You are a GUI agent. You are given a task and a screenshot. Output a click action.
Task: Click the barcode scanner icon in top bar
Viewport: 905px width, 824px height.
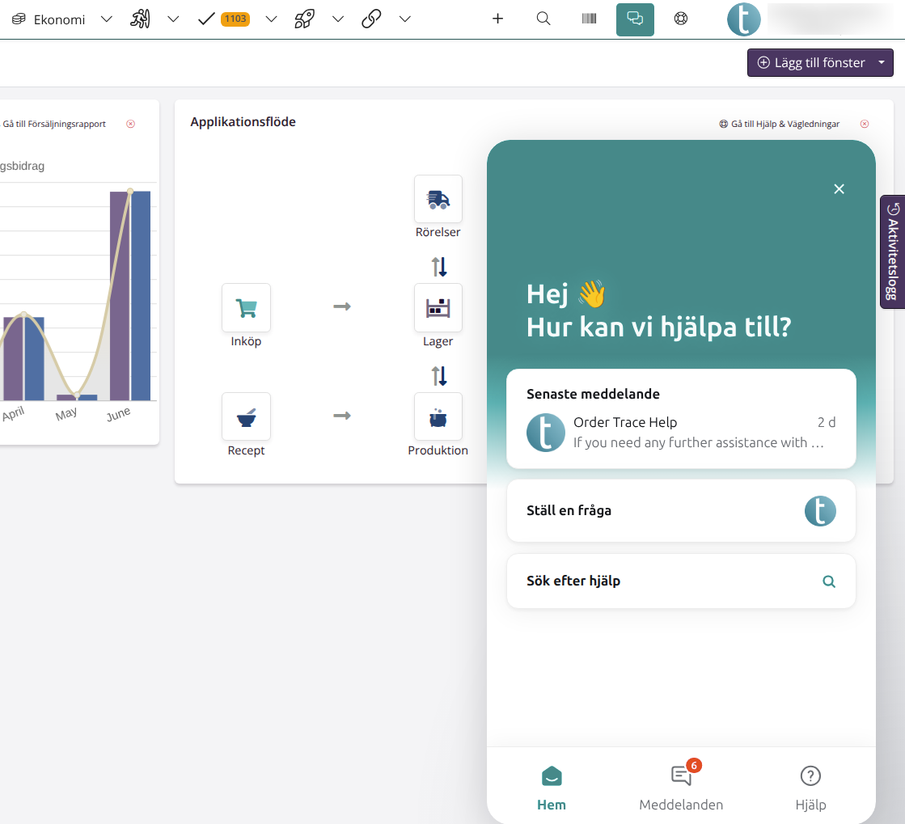click(589, 19)
